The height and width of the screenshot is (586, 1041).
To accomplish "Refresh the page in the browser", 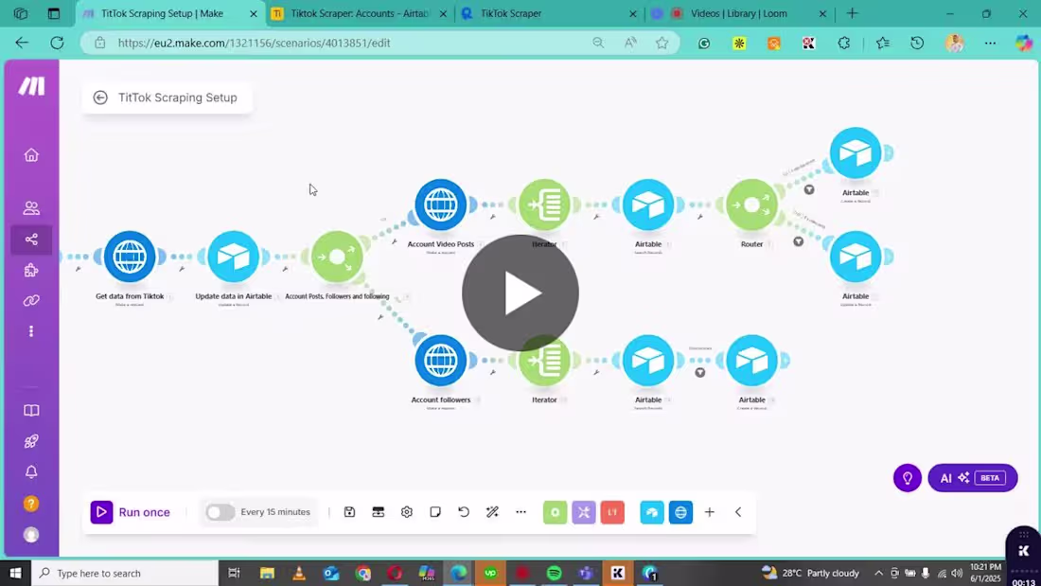I will coord(57,44).
